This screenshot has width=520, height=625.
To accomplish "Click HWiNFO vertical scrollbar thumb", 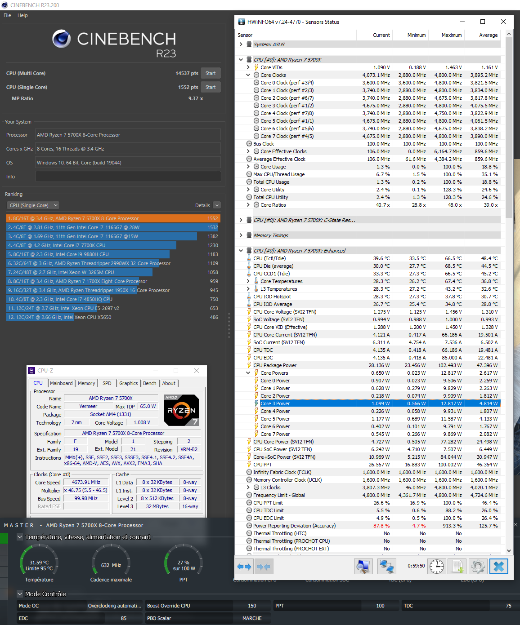I will point(509,128).
